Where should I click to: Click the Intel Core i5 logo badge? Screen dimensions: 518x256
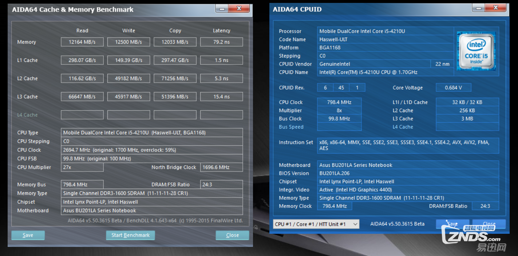[477, 51]
